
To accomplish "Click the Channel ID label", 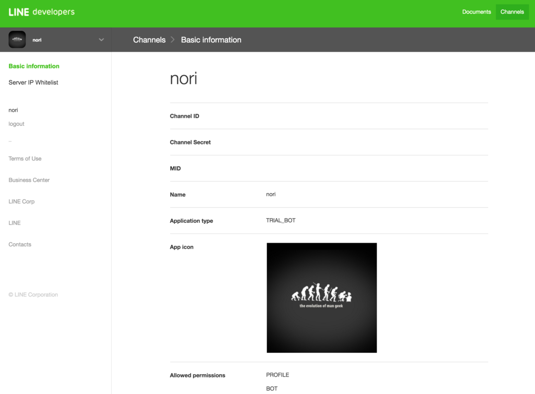I will tap(184, 116).
